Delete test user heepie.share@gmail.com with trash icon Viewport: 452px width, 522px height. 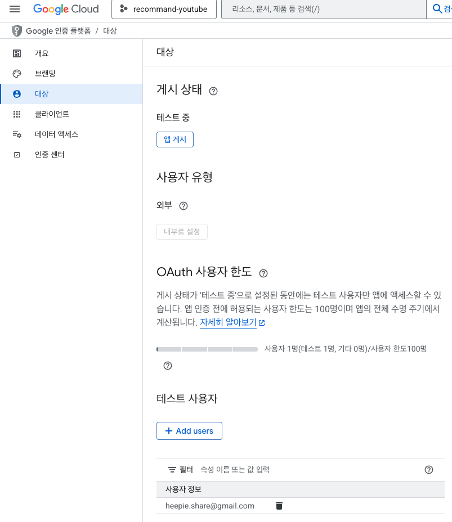click(x=279, y=506)
